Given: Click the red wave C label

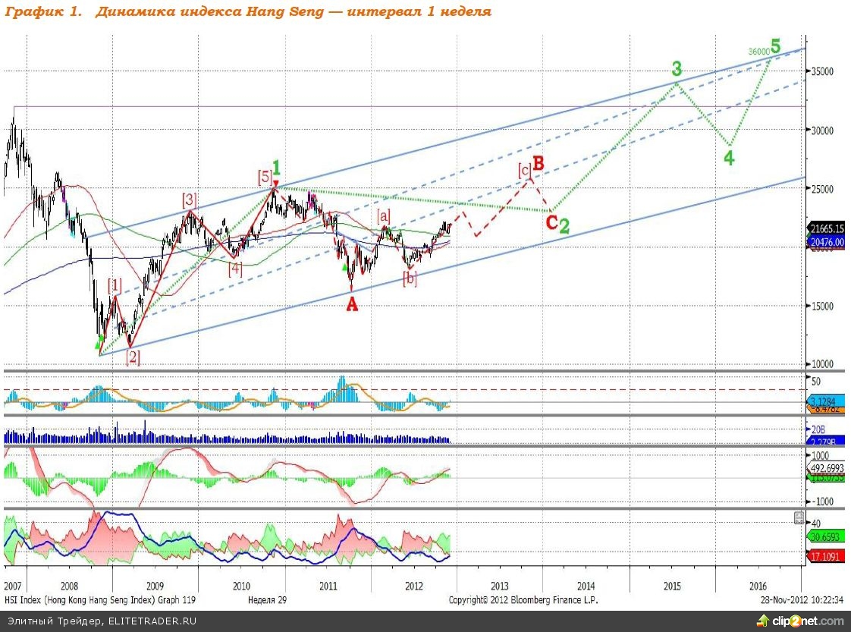Looking at the screenshot, I should point(552,222).
